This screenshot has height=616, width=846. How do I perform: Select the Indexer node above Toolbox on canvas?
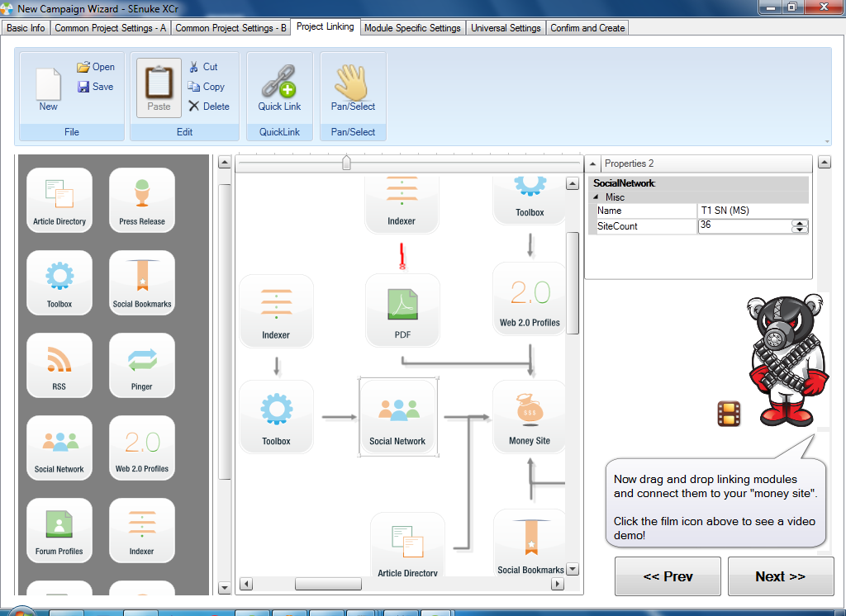[276, 310]
